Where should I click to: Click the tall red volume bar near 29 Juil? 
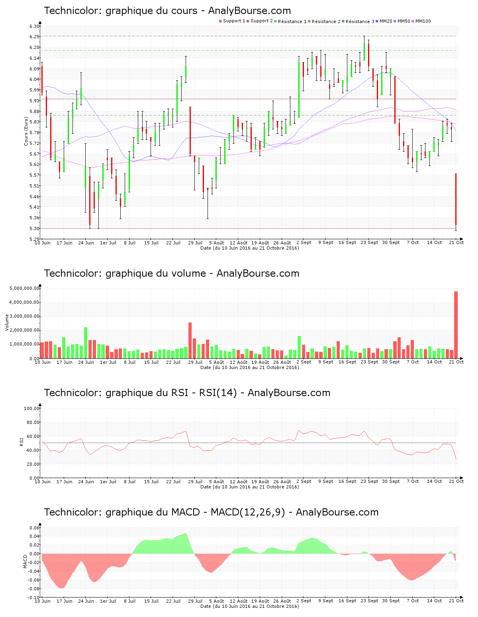pos(190,340)
